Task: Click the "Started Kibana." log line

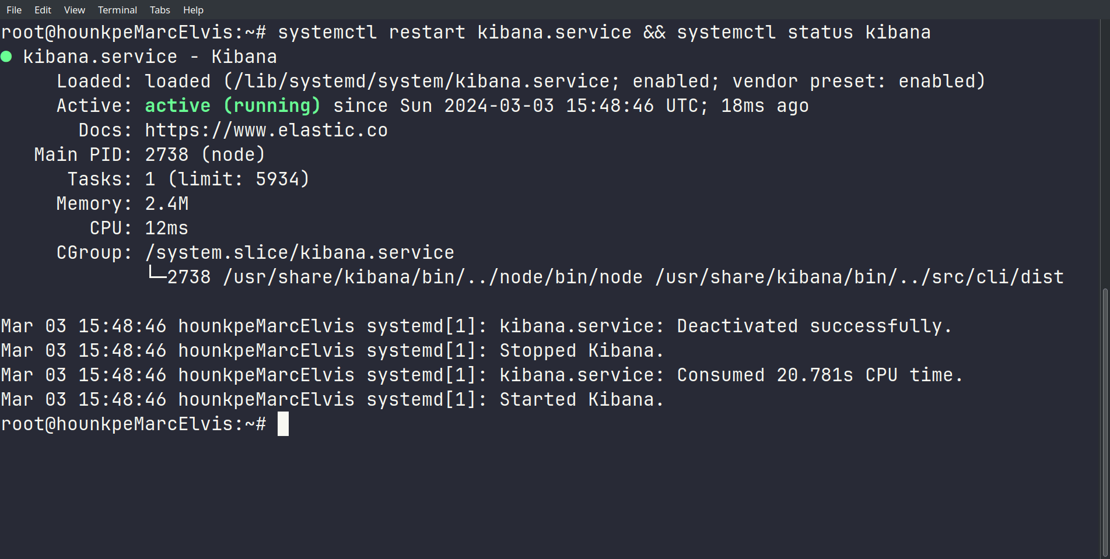Action: (581, 399)
